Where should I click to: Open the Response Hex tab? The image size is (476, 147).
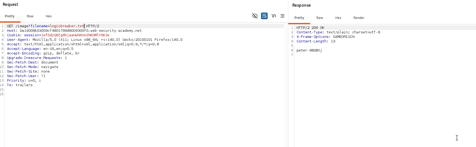point(338,18)
